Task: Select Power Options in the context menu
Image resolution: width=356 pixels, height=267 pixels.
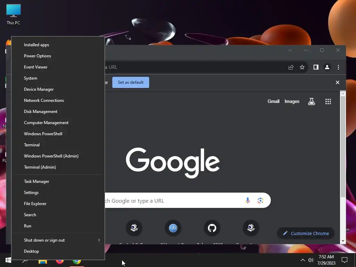Action: (x=58, y=56)
